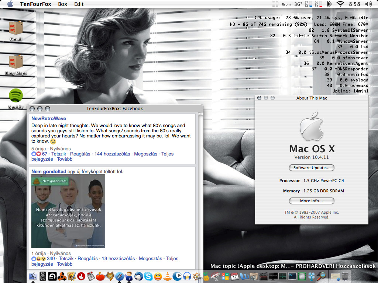Open Activity Monitor heartbeat Dock icon
Viewport: 378px width, 283px height.
coord(282,276)
